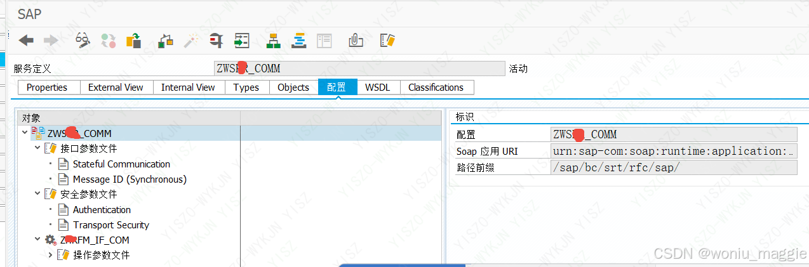
Task: Click the Transport Security document icon
Action: click(x=64, y=225)
